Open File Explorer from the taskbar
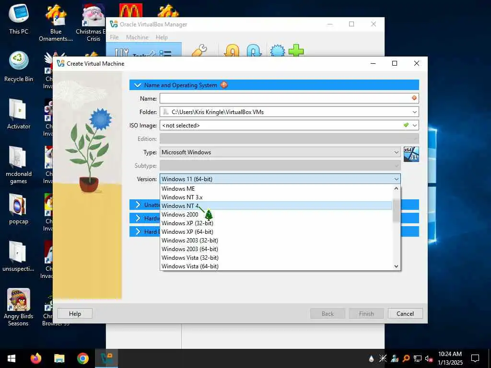This screenshot has width=491, height=368. pos(59,358)
